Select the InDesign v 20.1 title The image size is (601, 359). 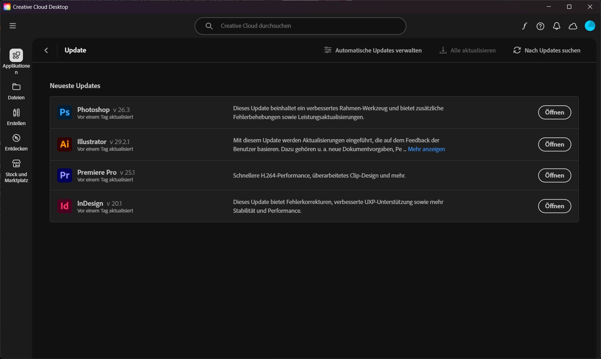(x=100, y=203)
